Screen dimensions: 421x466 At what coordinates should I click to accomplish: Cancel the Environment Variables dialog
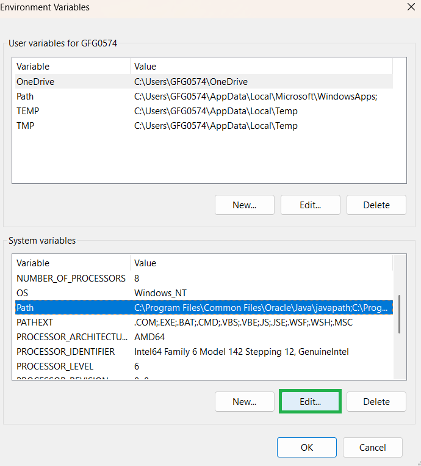point(372,447)
